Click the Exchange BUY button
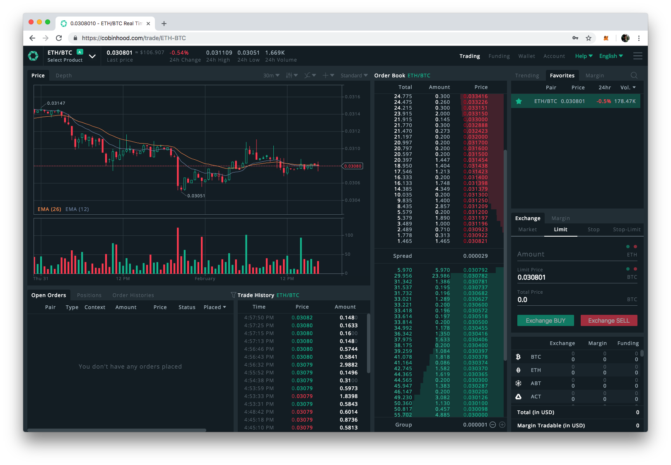671x465 pixels. point(545,321)
